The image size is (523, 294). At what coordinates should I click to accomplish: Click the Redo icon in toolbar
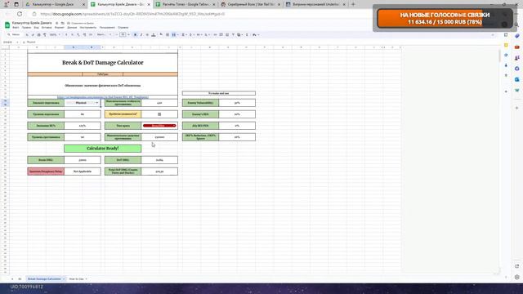click(x=33, y=34)
